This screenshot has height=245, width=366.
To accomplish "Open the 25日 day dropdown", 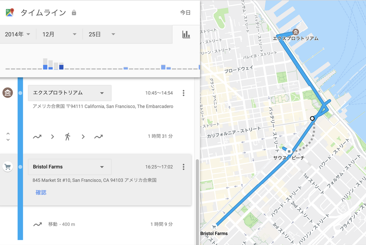I will [x=102, y=34].
